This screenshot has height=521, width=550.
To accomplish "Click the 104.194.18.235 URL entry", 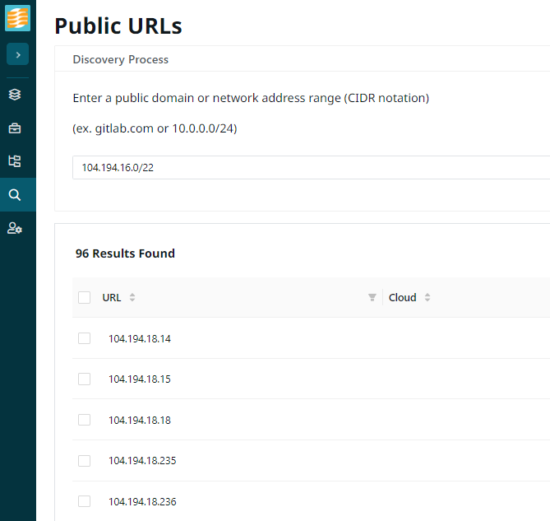I will tap(142, 461).
